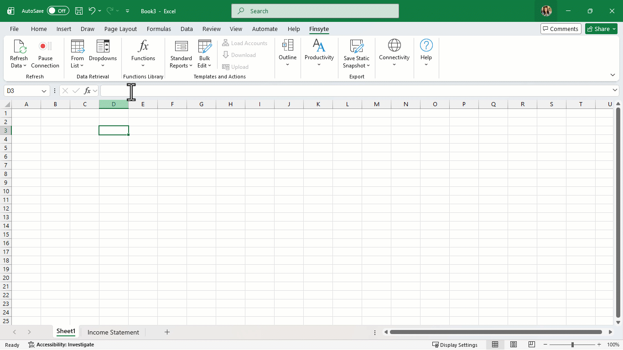The height and width of the screenshot is (350, 623).
Task: Adjust the zoom slider handle
Action: pos(572,345)
